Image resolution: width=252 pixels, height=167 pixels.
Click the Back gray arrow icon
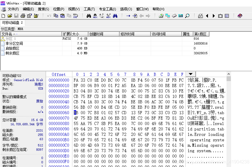(x=141, y=16)
